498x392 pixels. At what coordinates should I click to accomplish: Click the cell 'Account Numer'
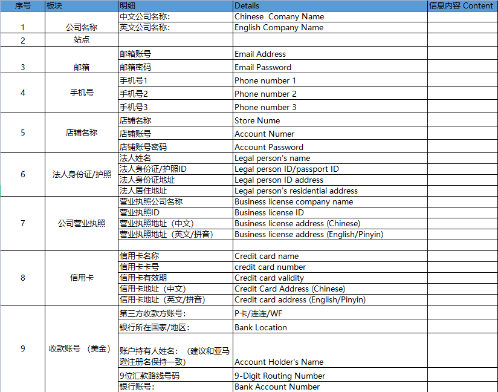(331, 133)
